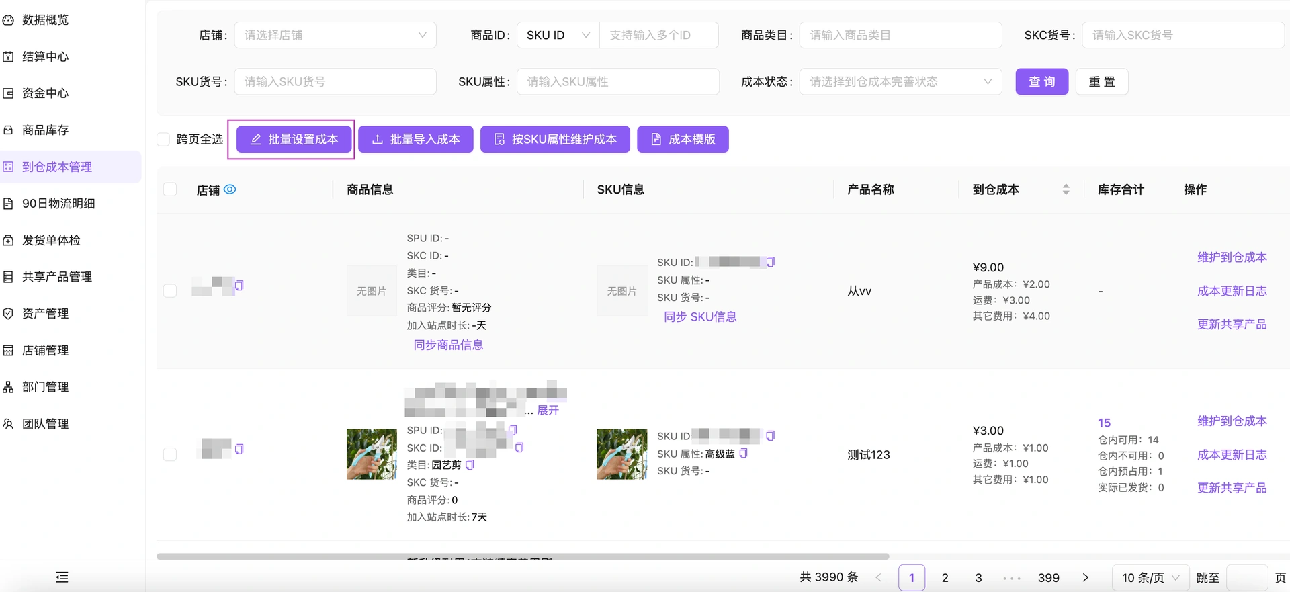The image size is (1290, 592).
Task: Go to previous page with left arrow
Action: pyautogui.click(x=878, y=578)
